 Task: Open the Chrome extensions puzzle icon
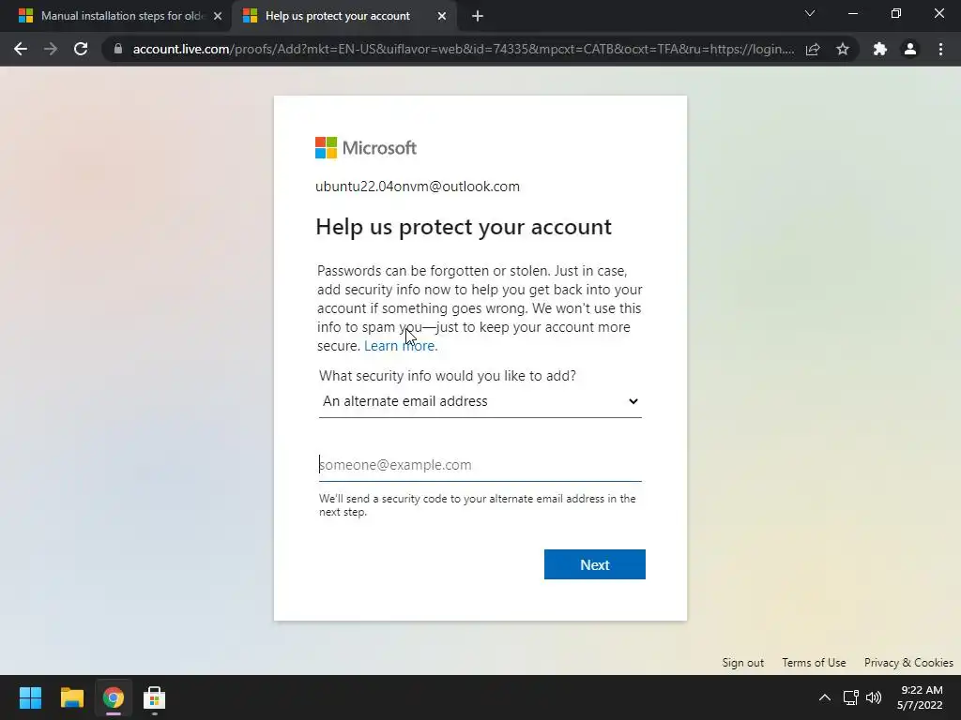point(880,49)
